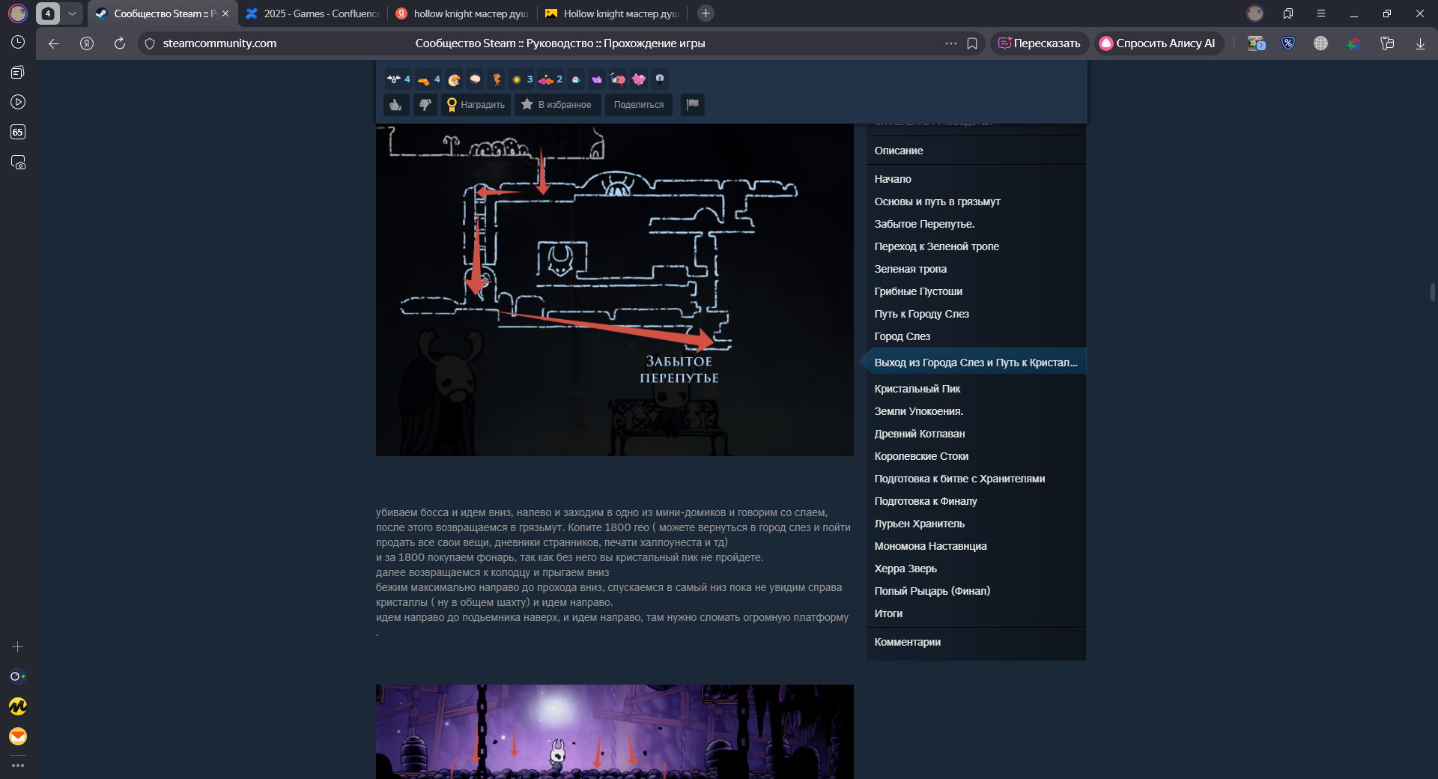The width and height of the screenshot is (1438, 779).
Task: Switch to the 2025 - Games - Confluence tab
Action: (313, 13)
